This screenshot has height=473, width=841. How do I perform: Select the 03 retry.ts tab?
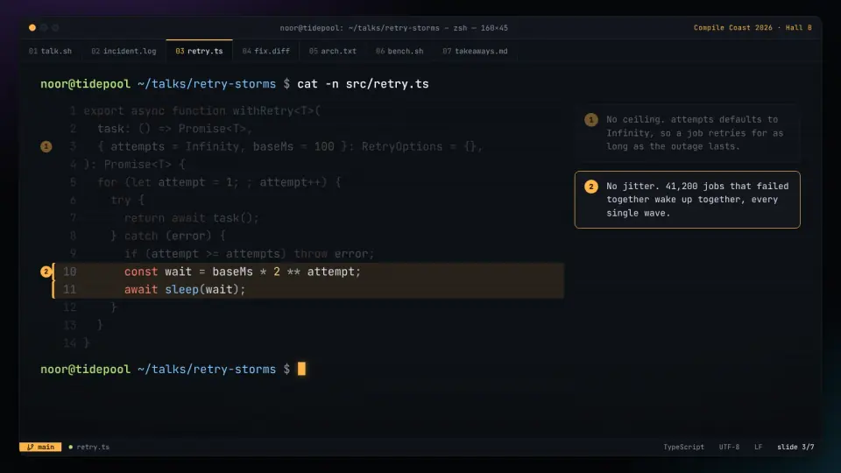pos(199,51)
